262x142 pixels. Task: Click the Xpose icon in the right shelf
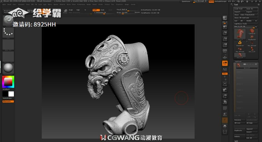coord(225,132)
